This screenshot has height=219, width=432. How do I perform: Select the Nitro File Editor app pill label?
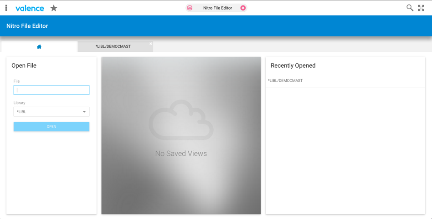click(217, 8)
